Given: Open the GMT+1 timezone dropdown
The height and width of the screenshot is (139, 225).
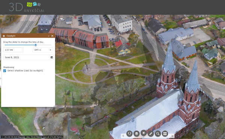Looking at the screenshot, I should coord(43,50).
